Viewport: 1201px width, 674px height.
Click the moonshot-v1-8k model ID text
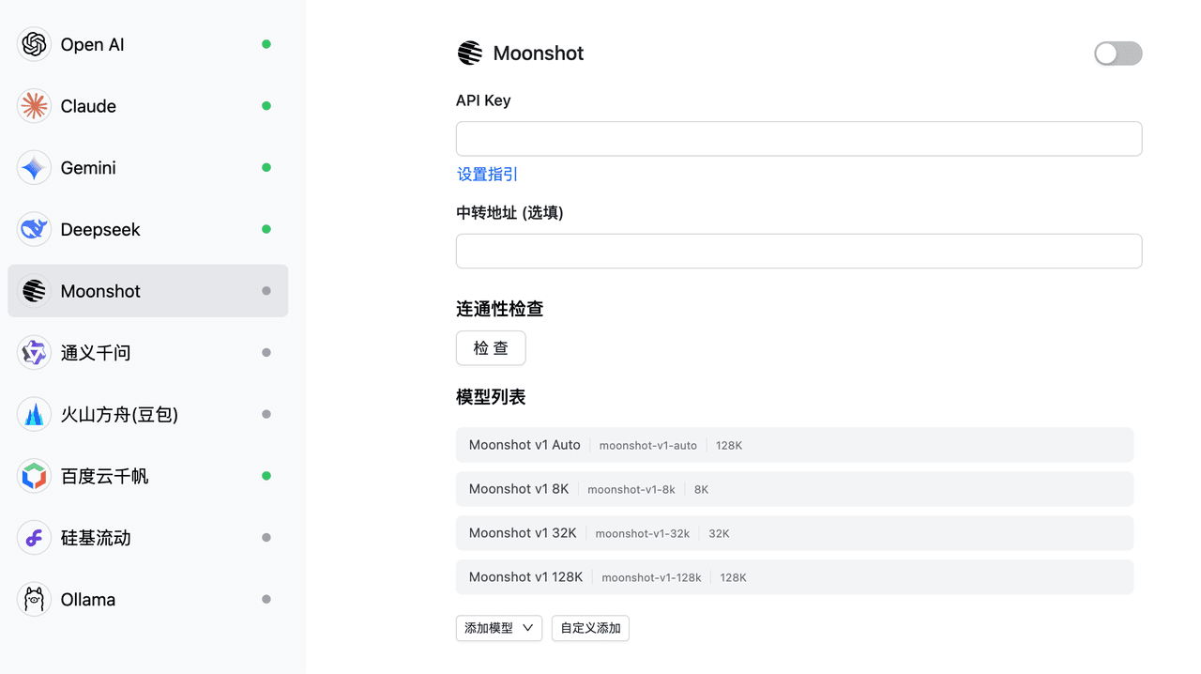coord(631,490)
